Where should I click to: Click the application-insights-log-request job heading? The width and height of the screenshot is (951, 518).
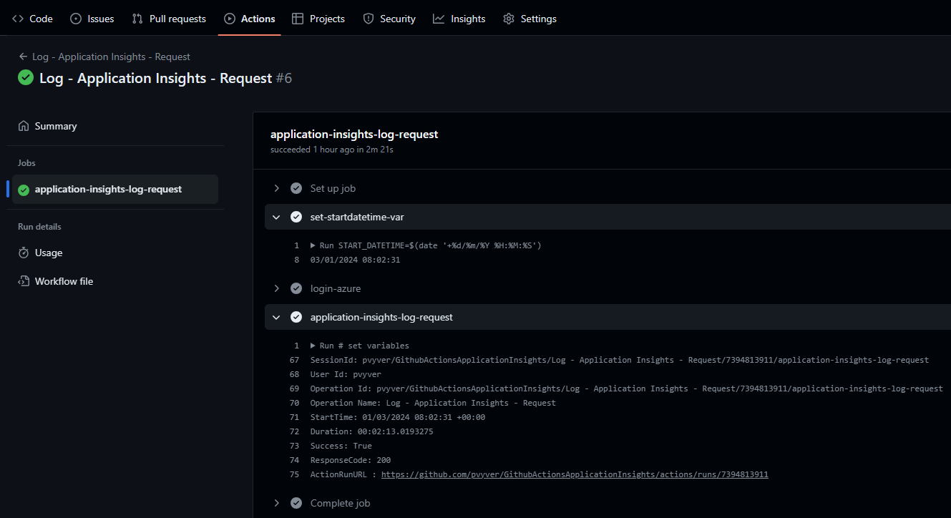(x=354, y=134)
